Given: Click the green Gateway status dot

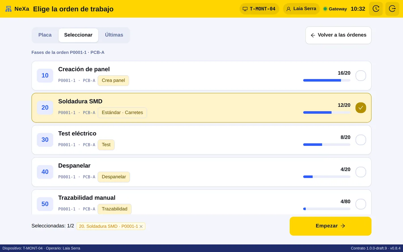Looking at the screenshot, I should tap(325, 9).
